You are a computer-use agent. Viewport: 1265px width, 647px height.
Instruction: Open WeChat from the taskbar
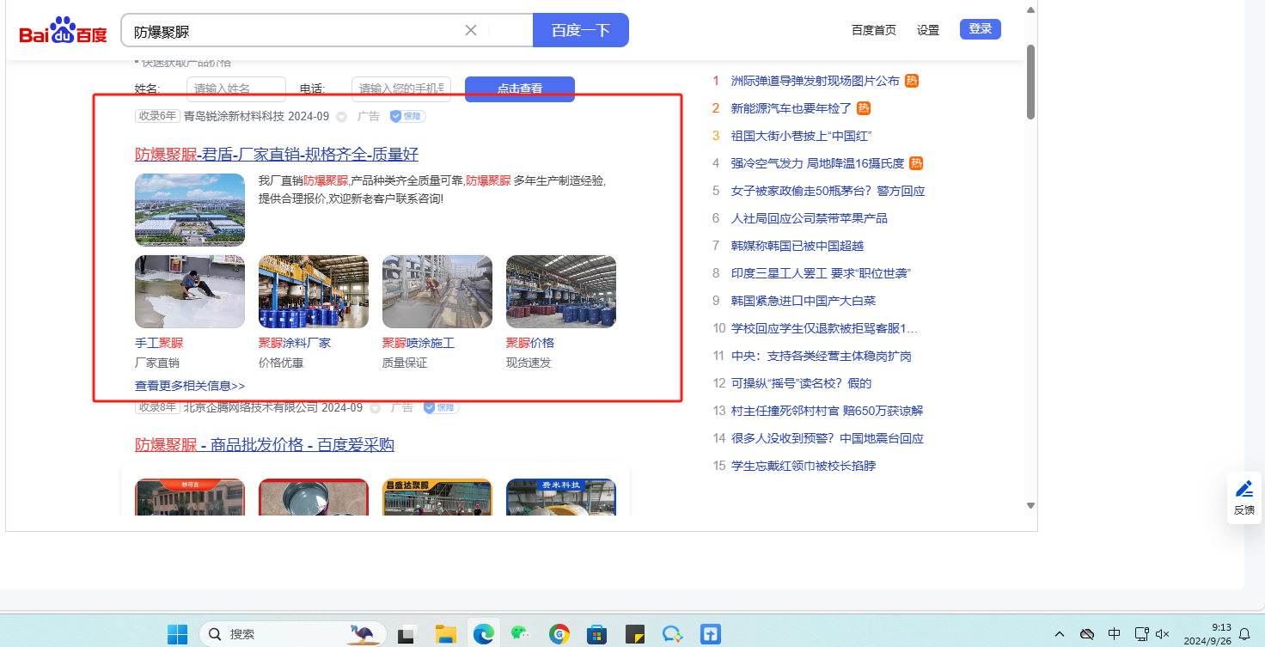(x=520, y=634)
